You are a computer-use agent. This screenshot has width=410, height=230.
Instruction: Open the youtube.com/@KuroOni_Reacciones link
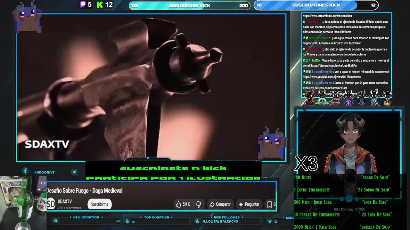(x=332, y=77)
